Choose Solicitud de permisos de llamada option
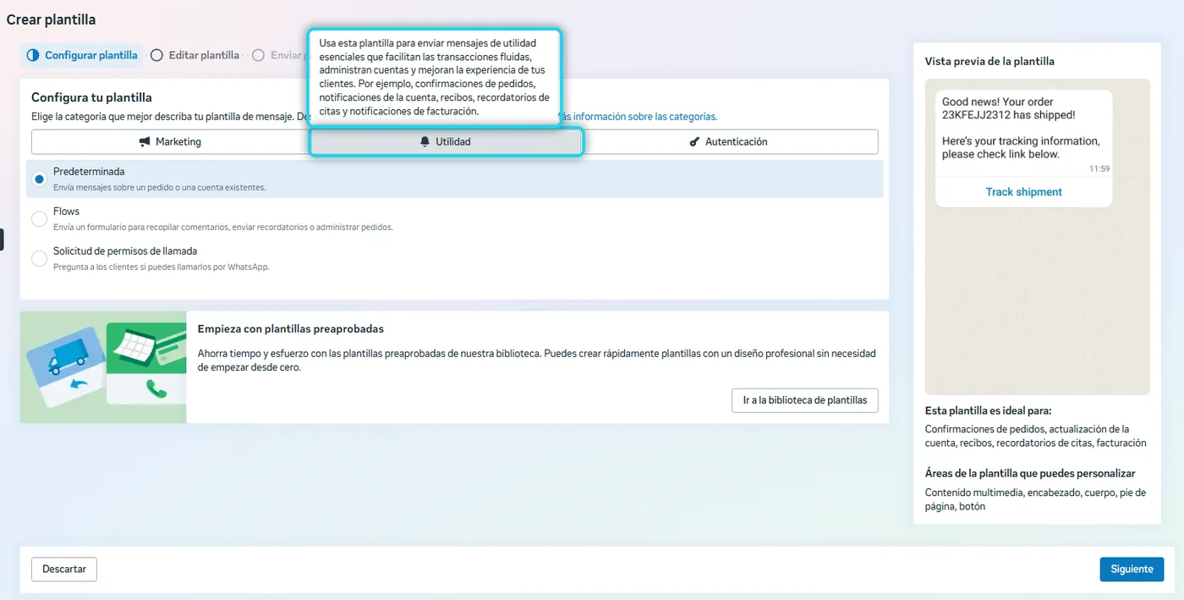Screen dimensions: 1184x600 tap(39, 258)
